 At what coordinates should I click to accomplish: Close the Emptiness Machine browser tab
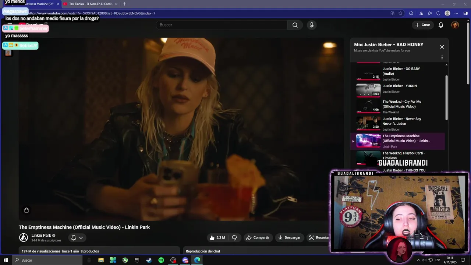(57, 4)
